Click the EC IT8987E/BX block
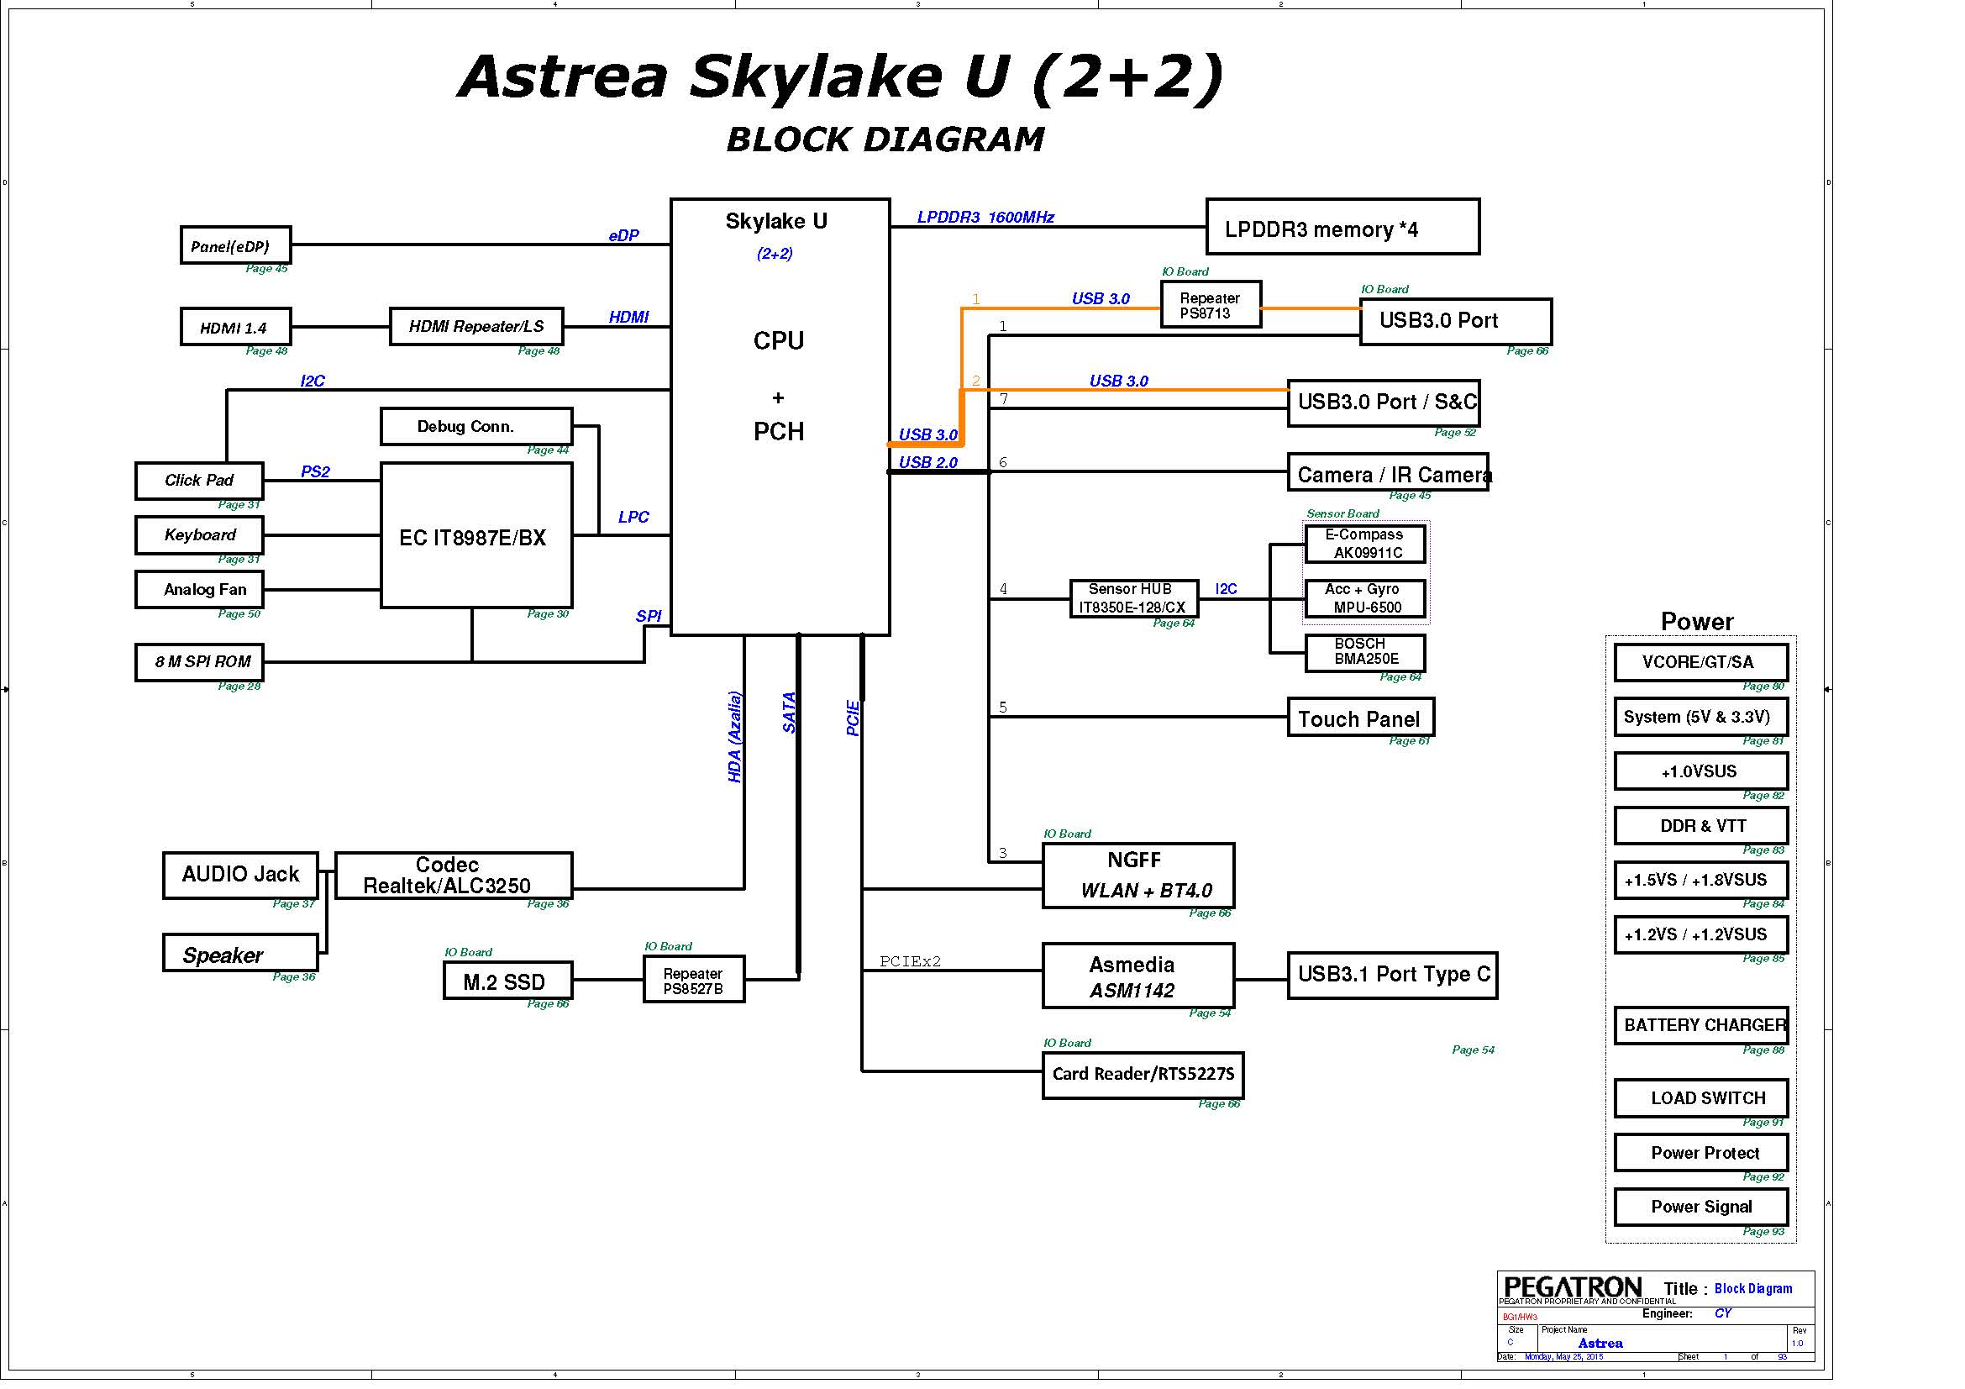This screenshot has height=1389, width=1965. tap(475, 536)
